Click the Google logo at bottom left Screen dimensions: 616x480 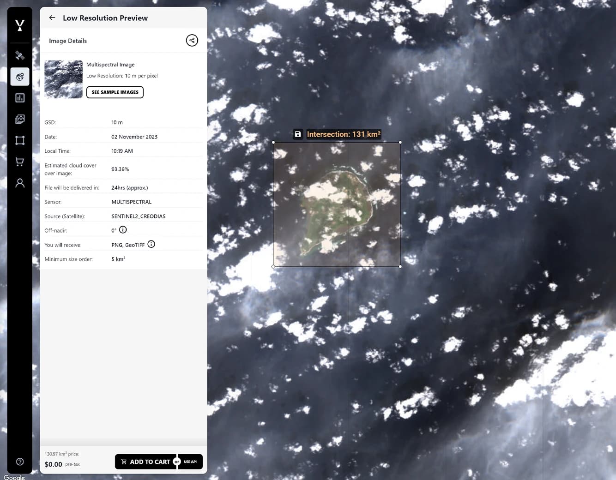tap(14, 477)
